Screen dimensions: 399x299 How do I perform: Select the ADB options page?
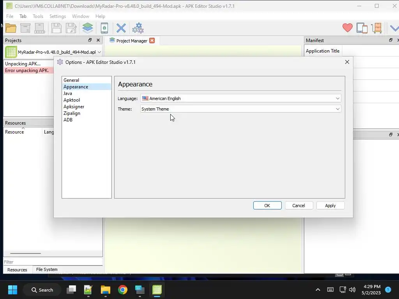point(87,120)
